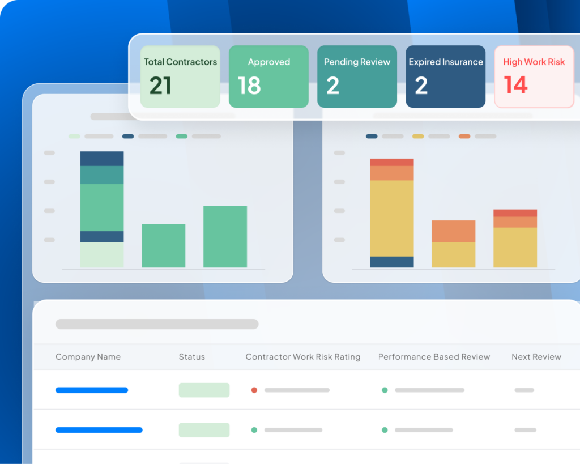Open the second row's longer blue company link

99,430
